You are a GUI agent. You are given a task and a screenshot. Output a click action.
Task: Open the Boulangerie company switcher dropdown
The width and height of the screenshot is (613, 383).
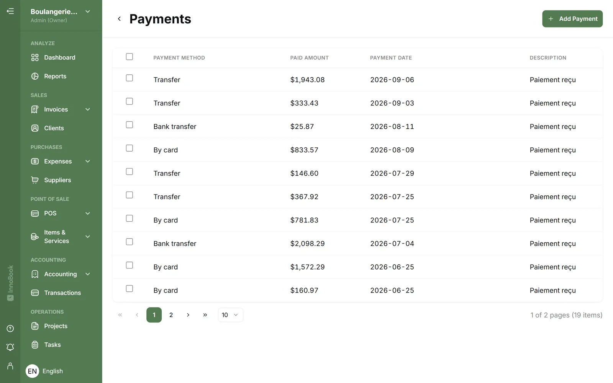coord(61,15)
